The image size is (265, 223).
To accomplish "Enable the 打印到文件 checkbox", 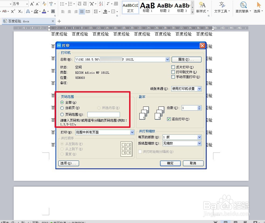I will click(x=173, y=72).
